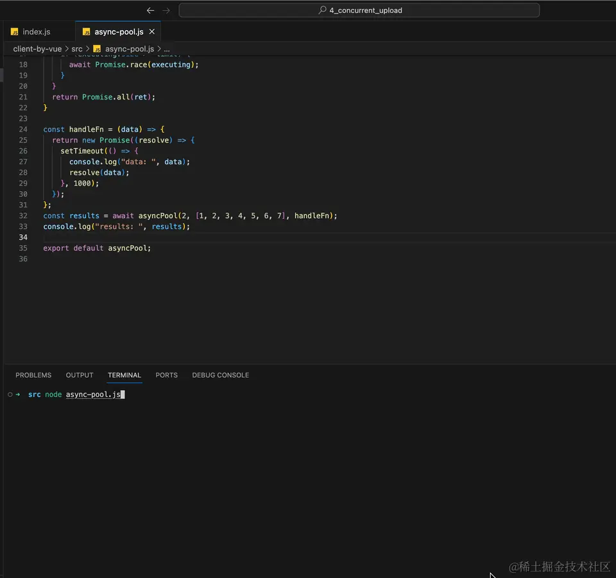Go forward with the right arrow
616x578 pixels.
click(x=166, y=11)
